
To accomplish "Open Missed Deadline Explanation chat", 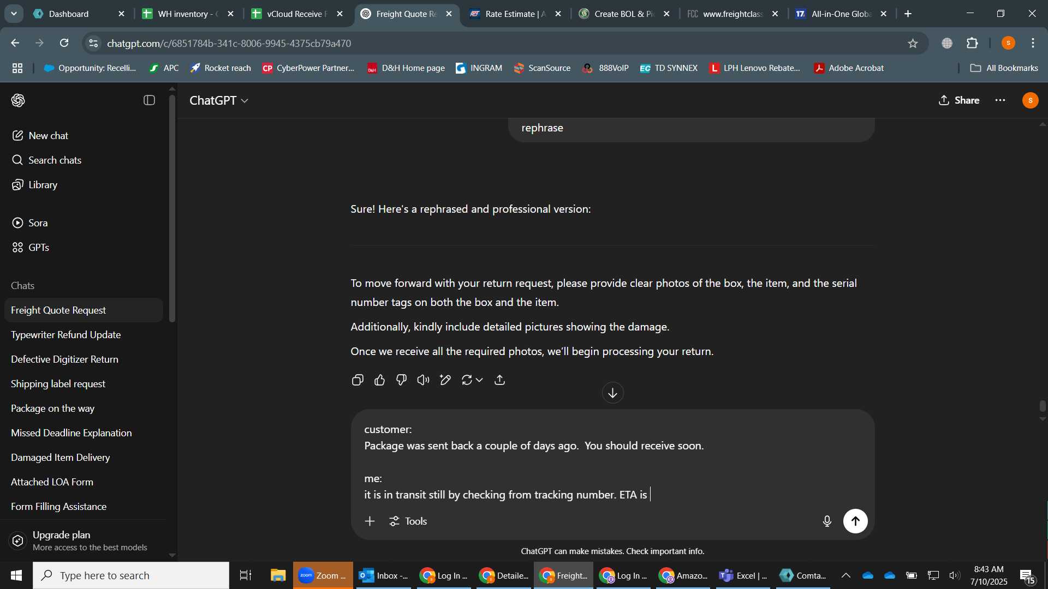I will [84, 432].
